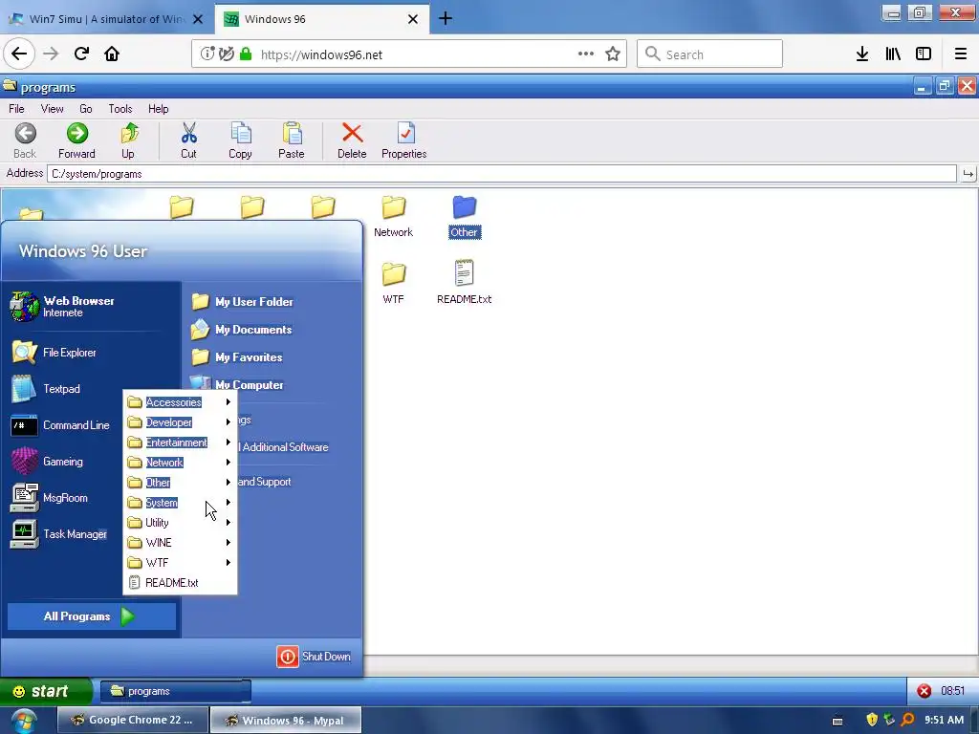
Task: Click the browser Home icon
Action: pos(112,54)
